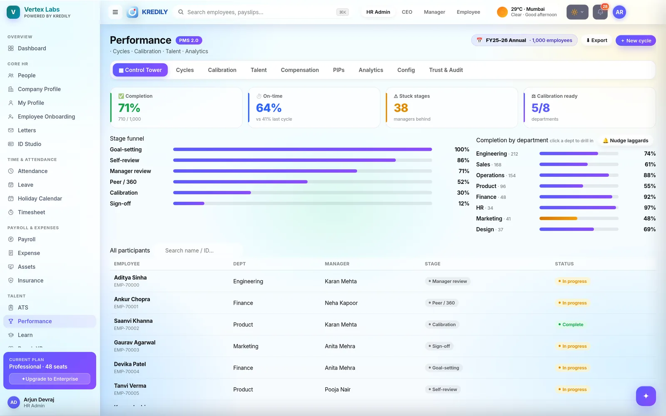Click the Employee Onboarding icon
Image resolution: width=666 pixels, height=416 pixels.
11,116
